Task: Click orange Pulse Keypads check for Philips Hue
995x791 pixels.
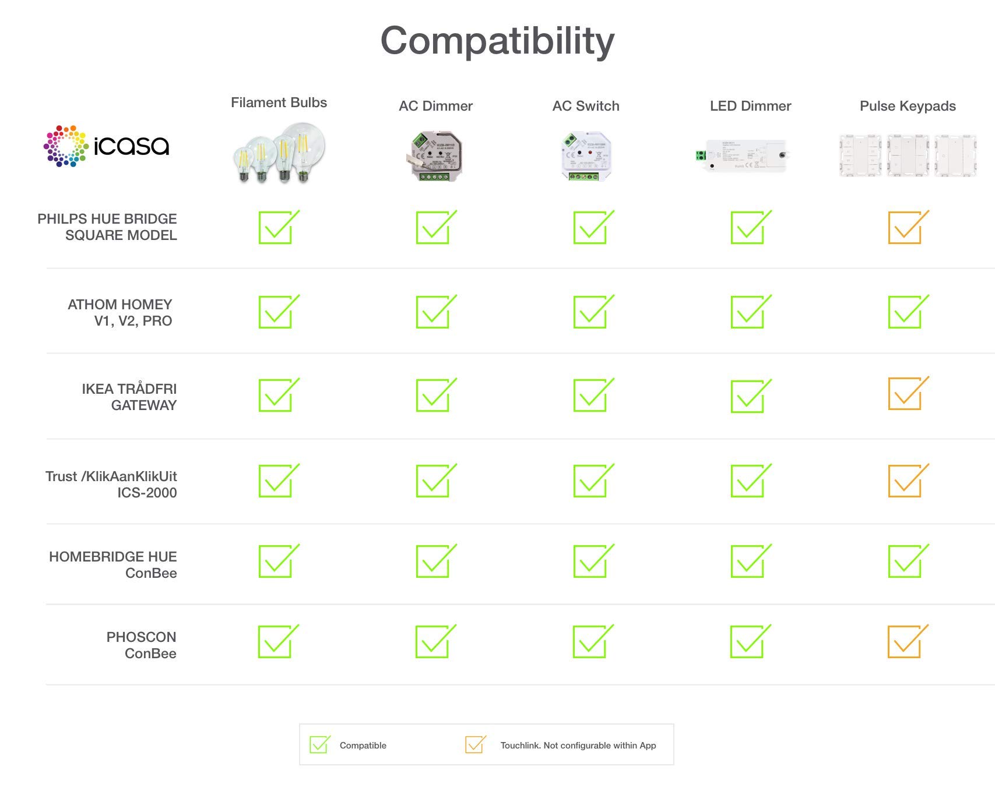Action: click(x=906, y=227)
